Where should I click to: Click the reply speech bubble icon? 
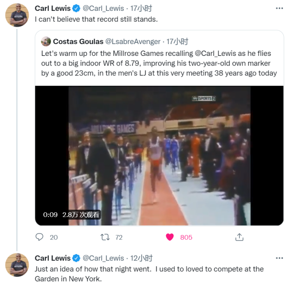click(x=39, y=237)
